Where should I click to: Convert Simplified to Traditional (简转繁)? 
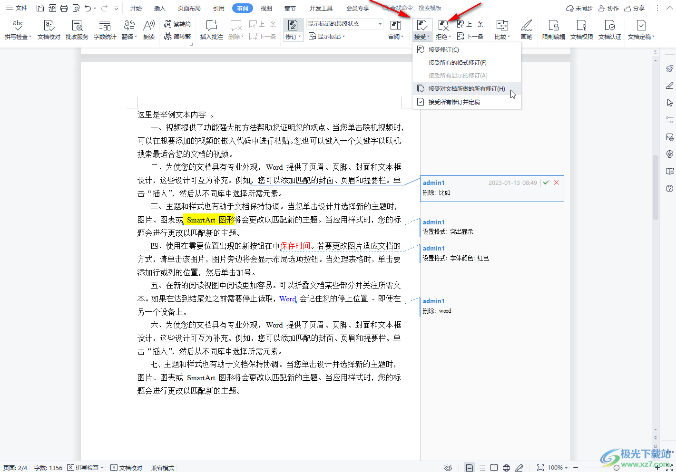coord(177,36)
